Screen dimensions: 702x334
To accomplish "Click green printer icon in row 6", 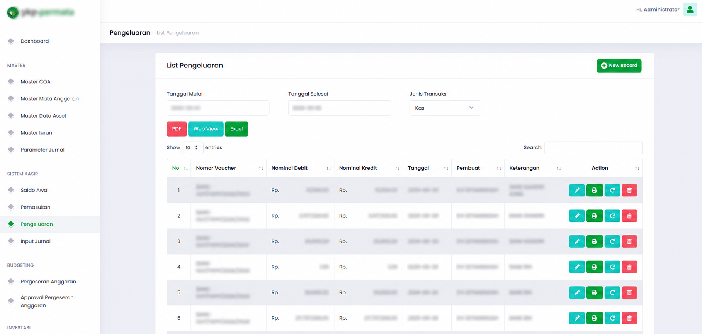I will (x=595, y=318).
